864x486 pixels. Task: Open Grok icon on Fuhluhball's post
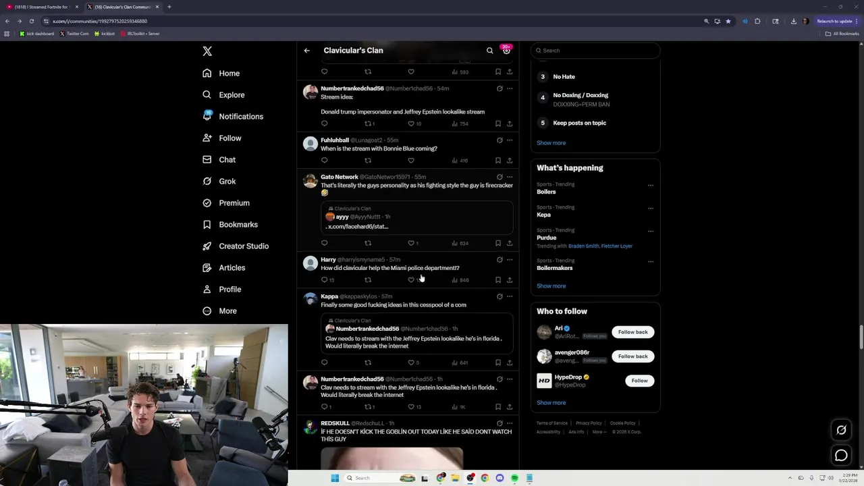pos(500,140)
